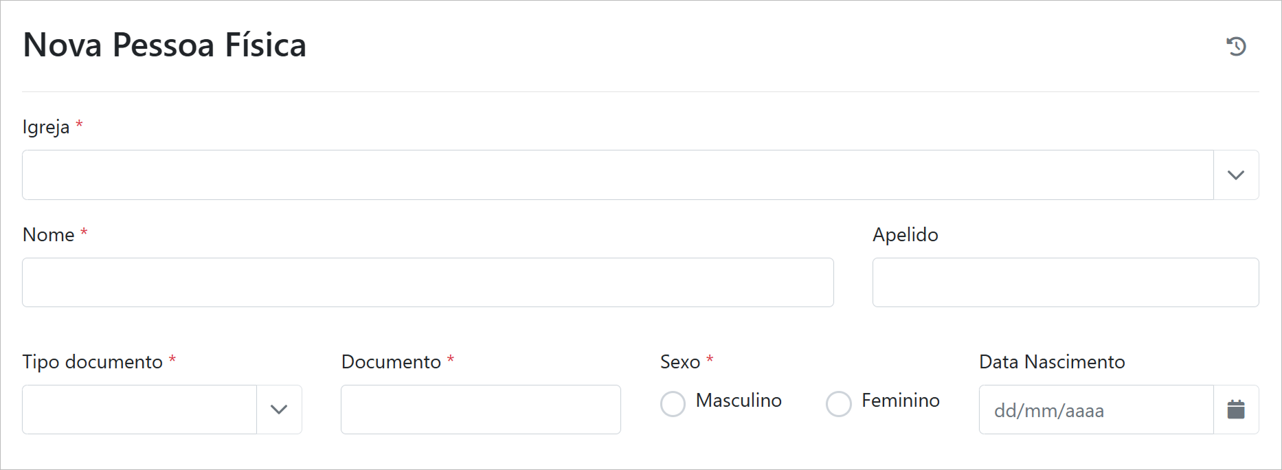
Task: Select the Feminino radio button
Action: point(838,404)
